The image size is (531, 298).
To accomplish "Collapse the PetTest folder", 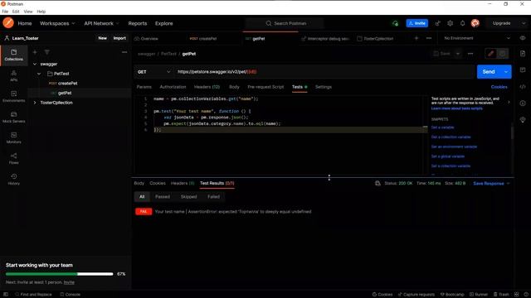I will point(39,74).
